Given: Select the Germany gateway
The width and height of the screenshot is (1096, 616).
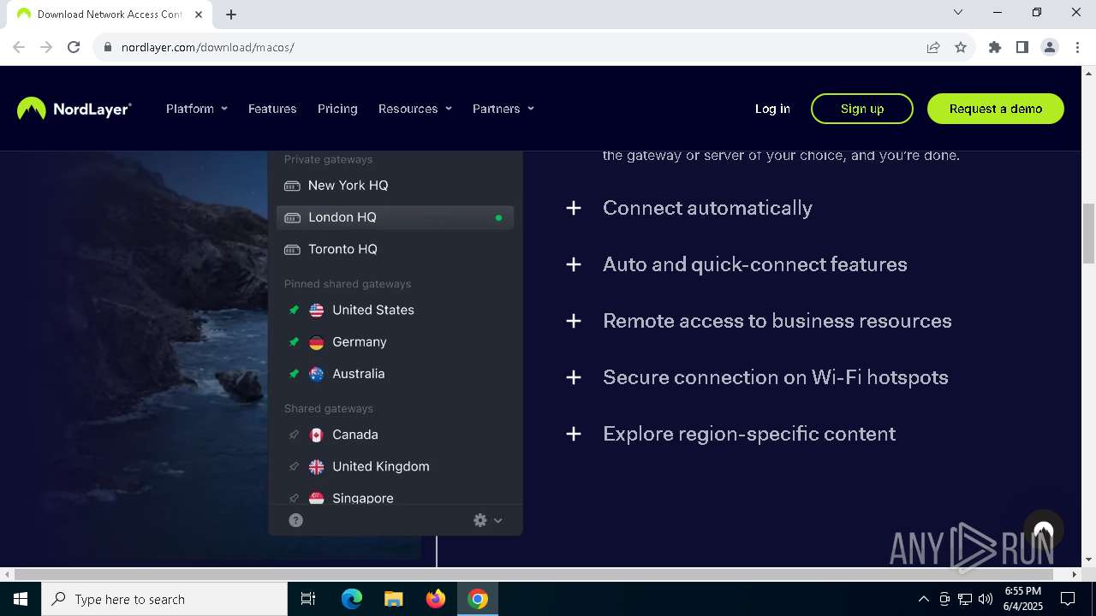Looking at the screenshot, I should 395,341.
